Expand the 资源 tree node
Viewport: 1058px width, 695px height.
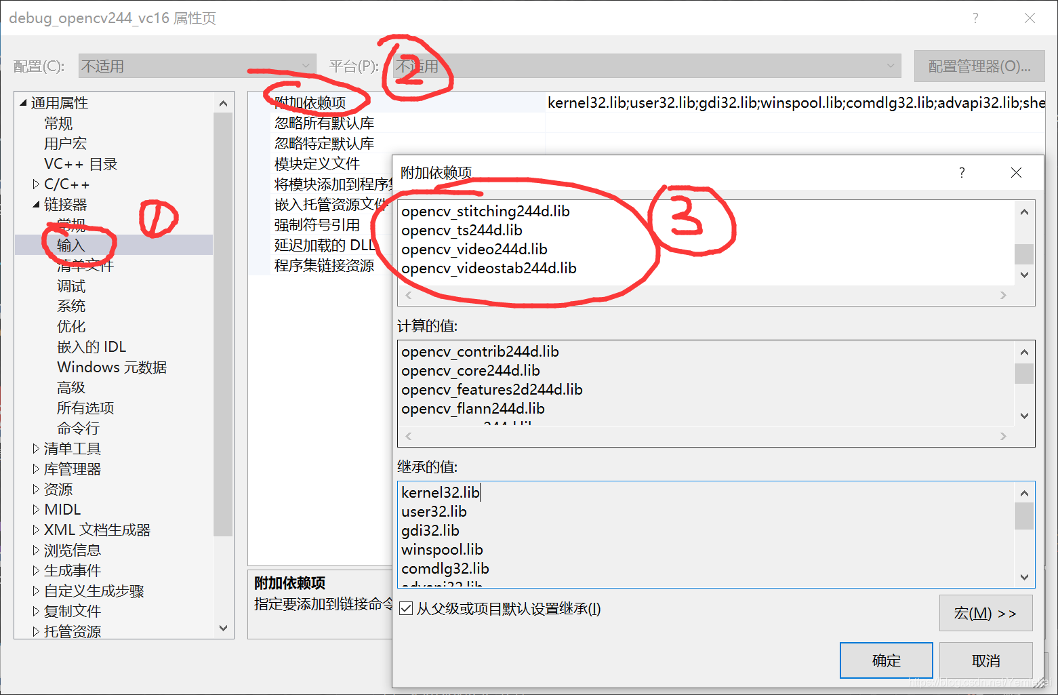pyautogui.click(x=36, y=489)
